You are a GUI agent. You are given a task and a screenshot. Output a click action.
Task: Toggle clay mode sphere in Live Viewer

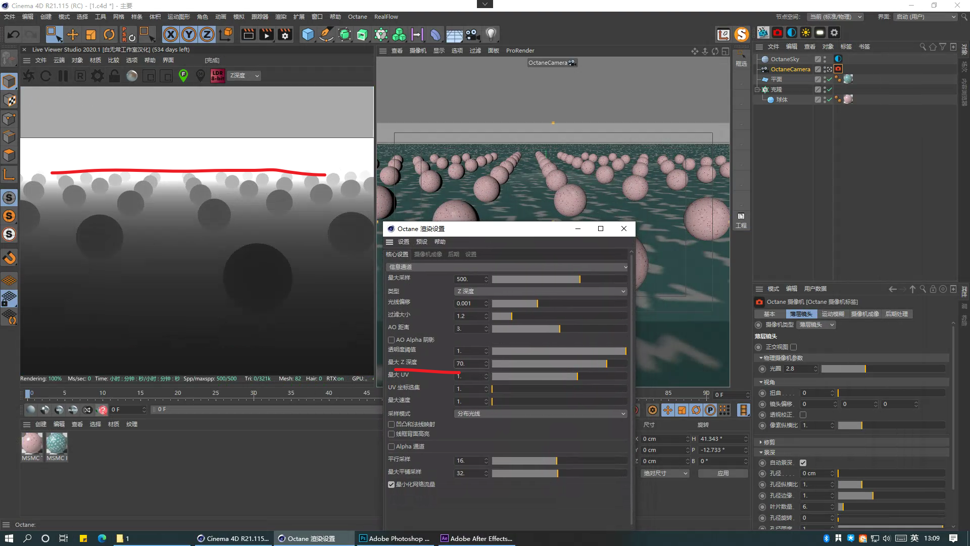point(132,76)
